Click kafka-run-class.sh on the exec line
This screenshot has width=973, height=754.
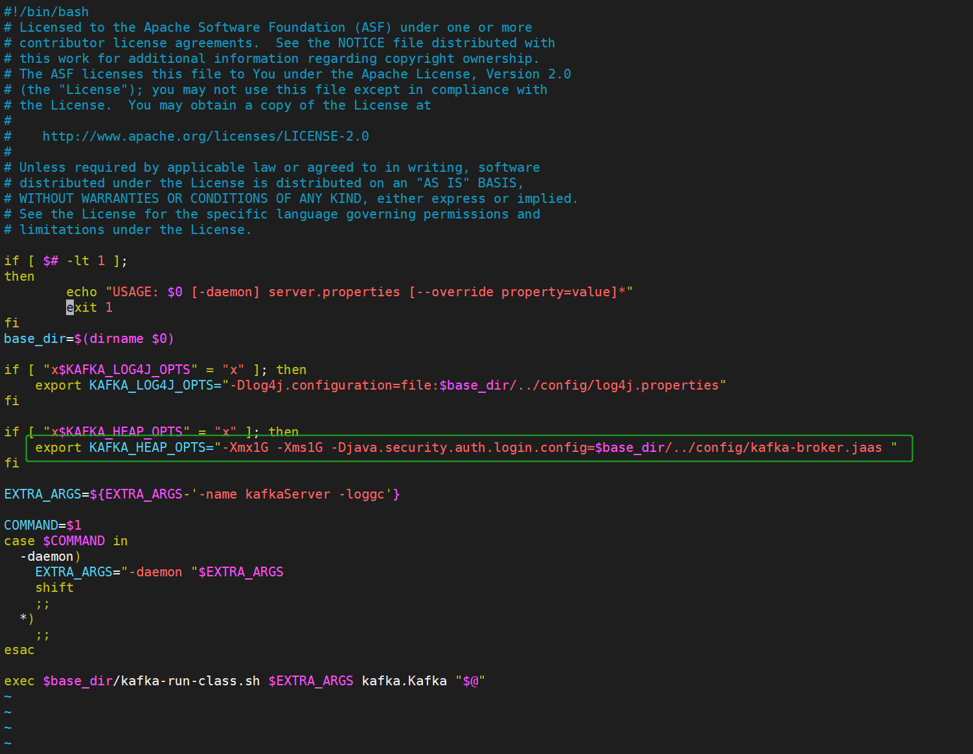click(x=190, y=681)
